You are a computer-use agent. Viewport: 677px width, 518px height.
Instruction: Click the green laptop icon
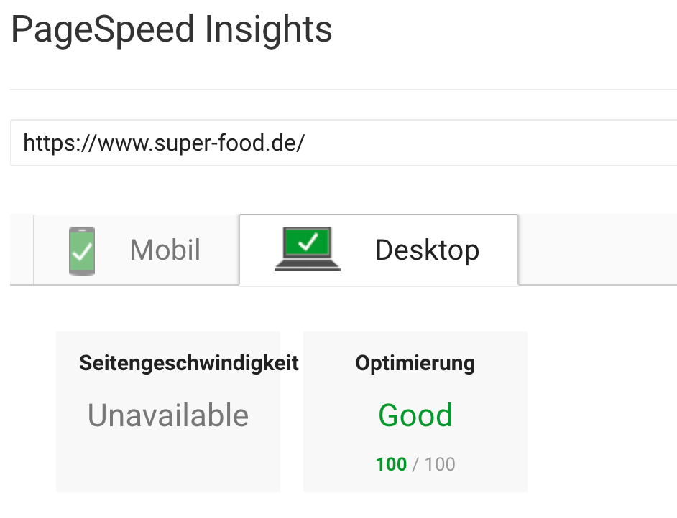pyautogui.click(x=308, y=249)
